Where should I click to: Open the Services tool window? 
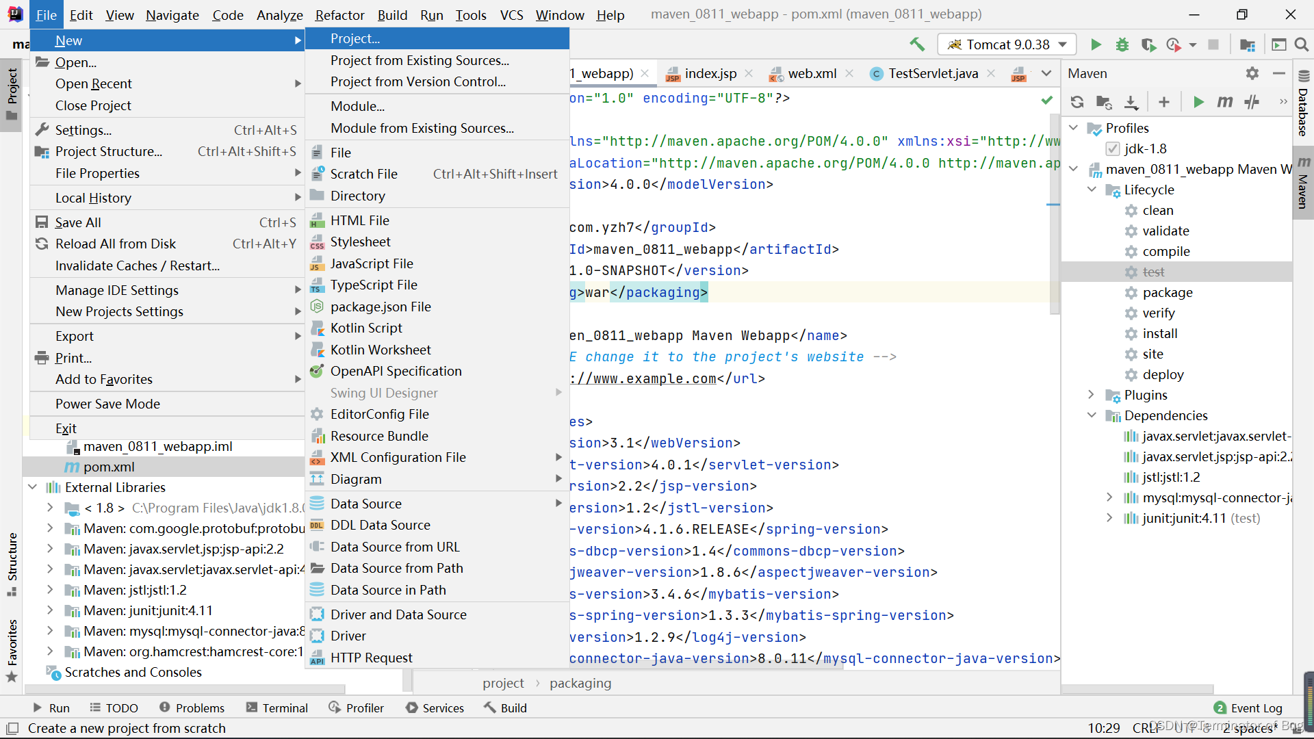[x=435, y=708]
